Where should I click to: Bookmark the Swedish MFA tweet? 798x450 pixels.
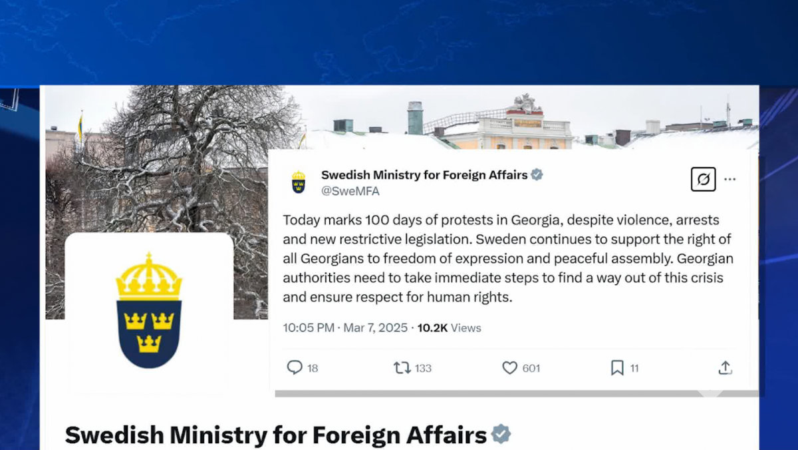pyautogui.click(x=617, y=367)
